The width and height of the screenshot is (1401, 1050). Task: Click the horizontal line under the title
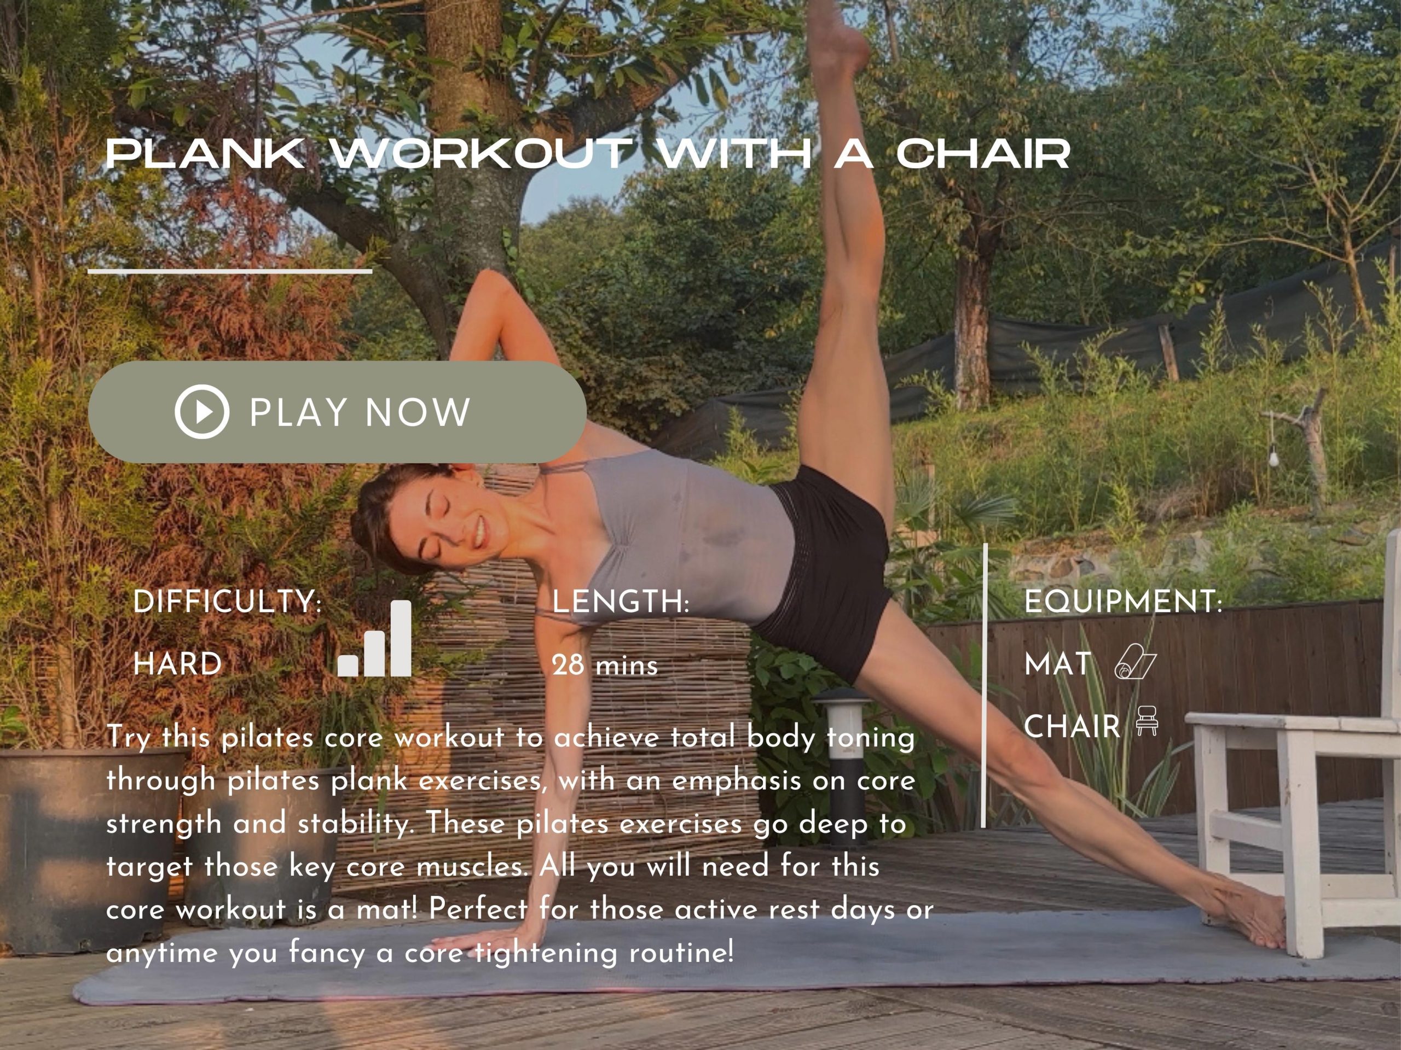(x=229, y=271)
